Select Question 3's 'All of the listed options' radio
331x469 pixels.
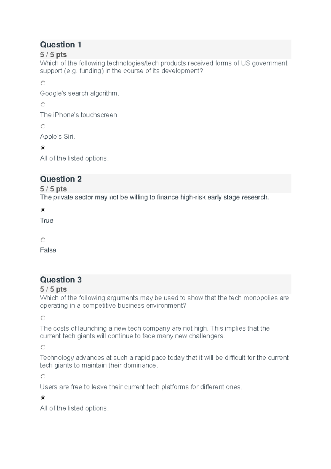[43, 398]
